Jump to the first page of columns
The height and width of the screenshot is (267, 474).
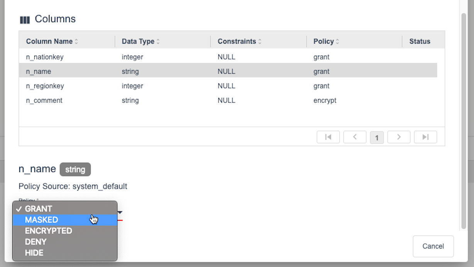click(328, 137)
